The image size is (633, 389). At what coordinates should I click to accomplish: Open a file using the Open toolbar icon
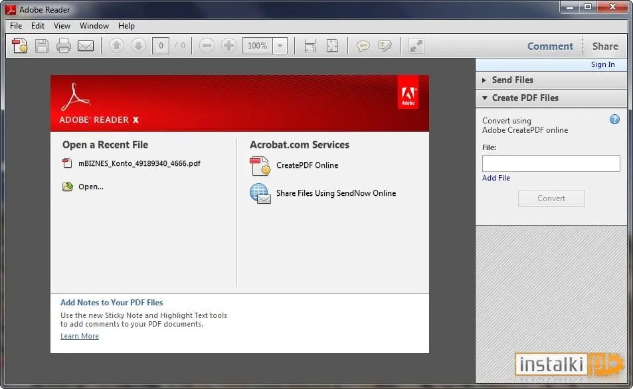[x=19, y=45]
